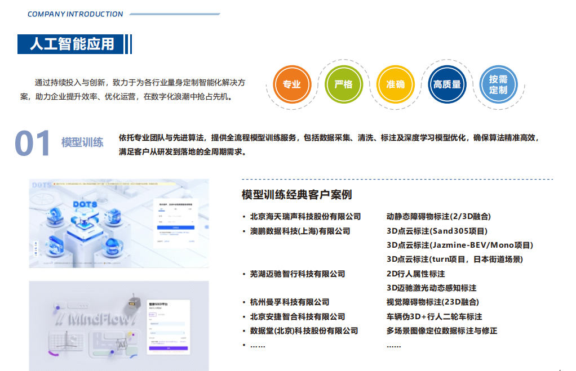Click the dark blue 高质量 circle badge
Screen dimensions: 576x371
point(447,84)
